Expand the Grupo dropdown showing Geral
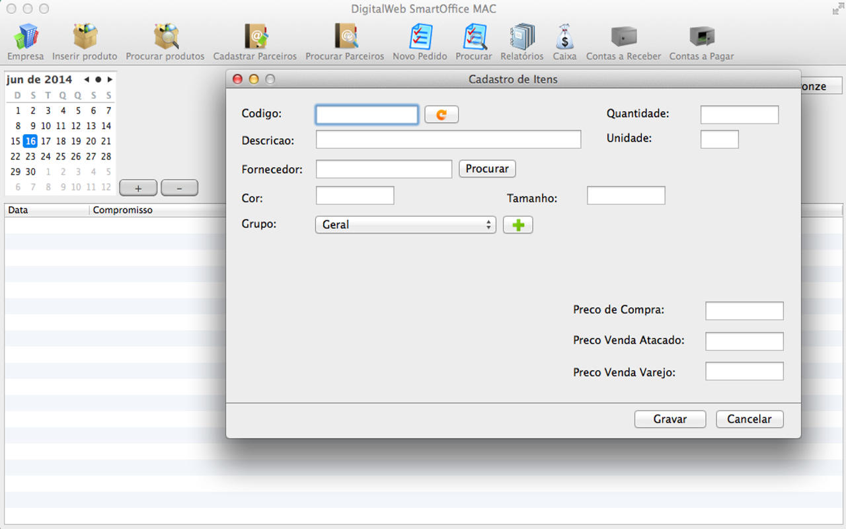The width and height of the screenshot is (846, 529). pyautogui.click(x=405, y=225)
